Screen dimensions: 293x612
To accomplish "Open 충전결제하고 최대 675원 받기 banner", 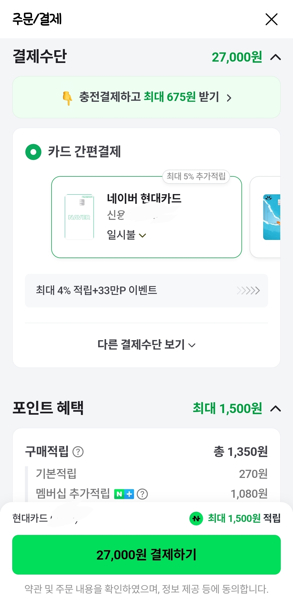I will [146, 97].
